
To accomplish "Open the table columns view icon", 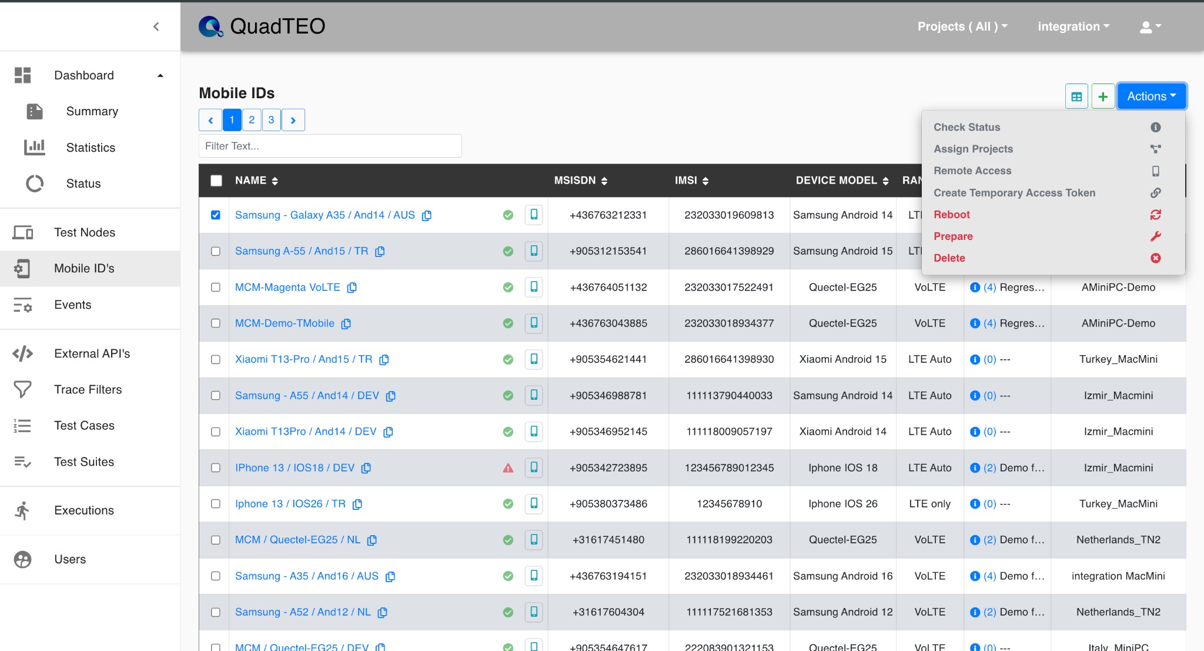I will point(1076,96).
